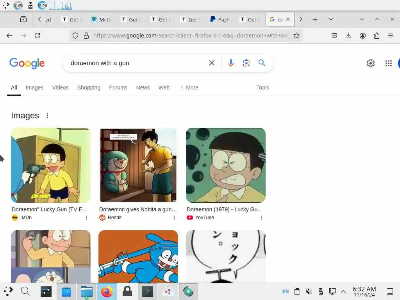Open the file manager folder icon on the taskbar
400x300 pixels.
coord(86,291)
